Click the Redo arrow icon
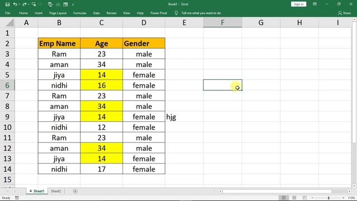This screenshot has height=201, width=357. click(25, 4)
